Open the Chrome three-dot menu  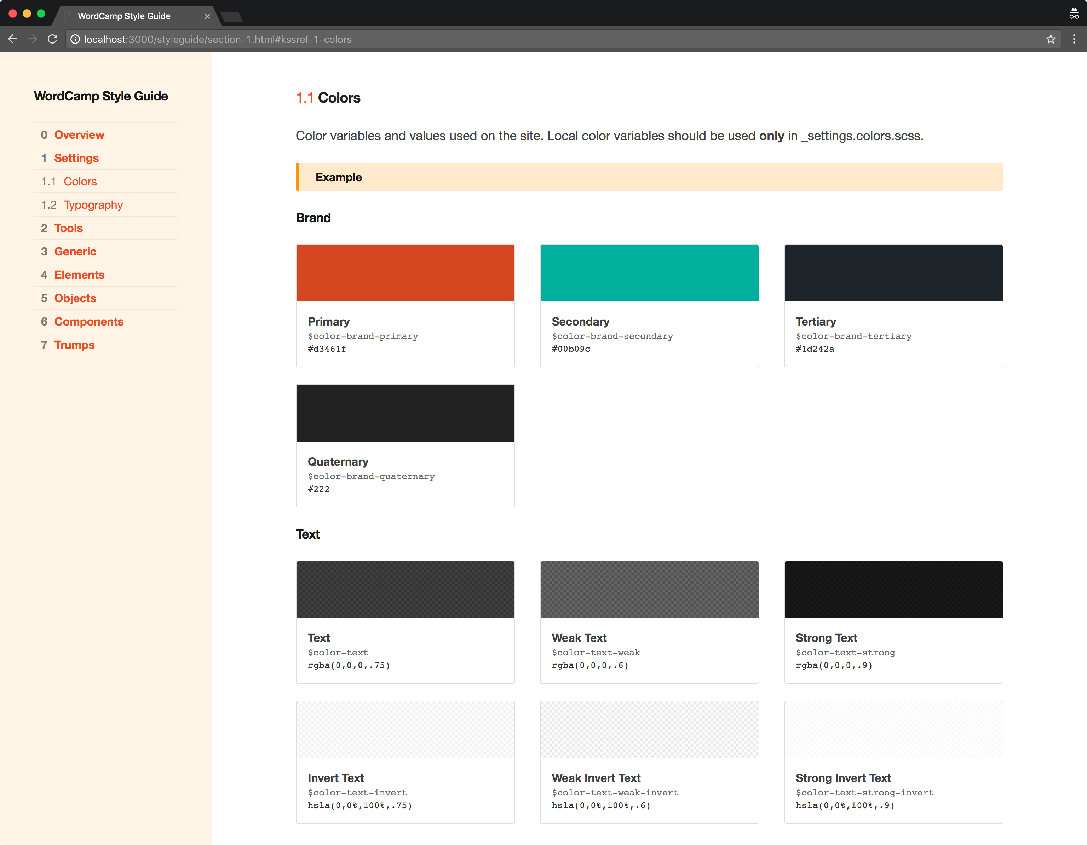[x=1074, y=39]
